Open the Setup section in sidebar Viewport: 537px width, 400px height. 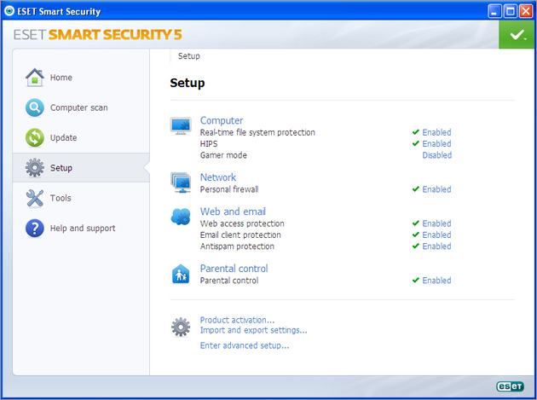pos(61,168)
